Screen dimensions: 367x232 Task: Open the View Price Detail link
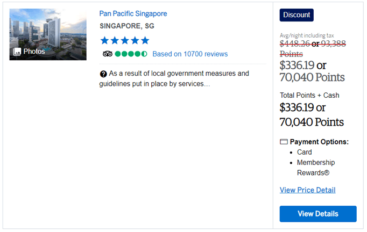pyautogui.click(x=307, y=190)
